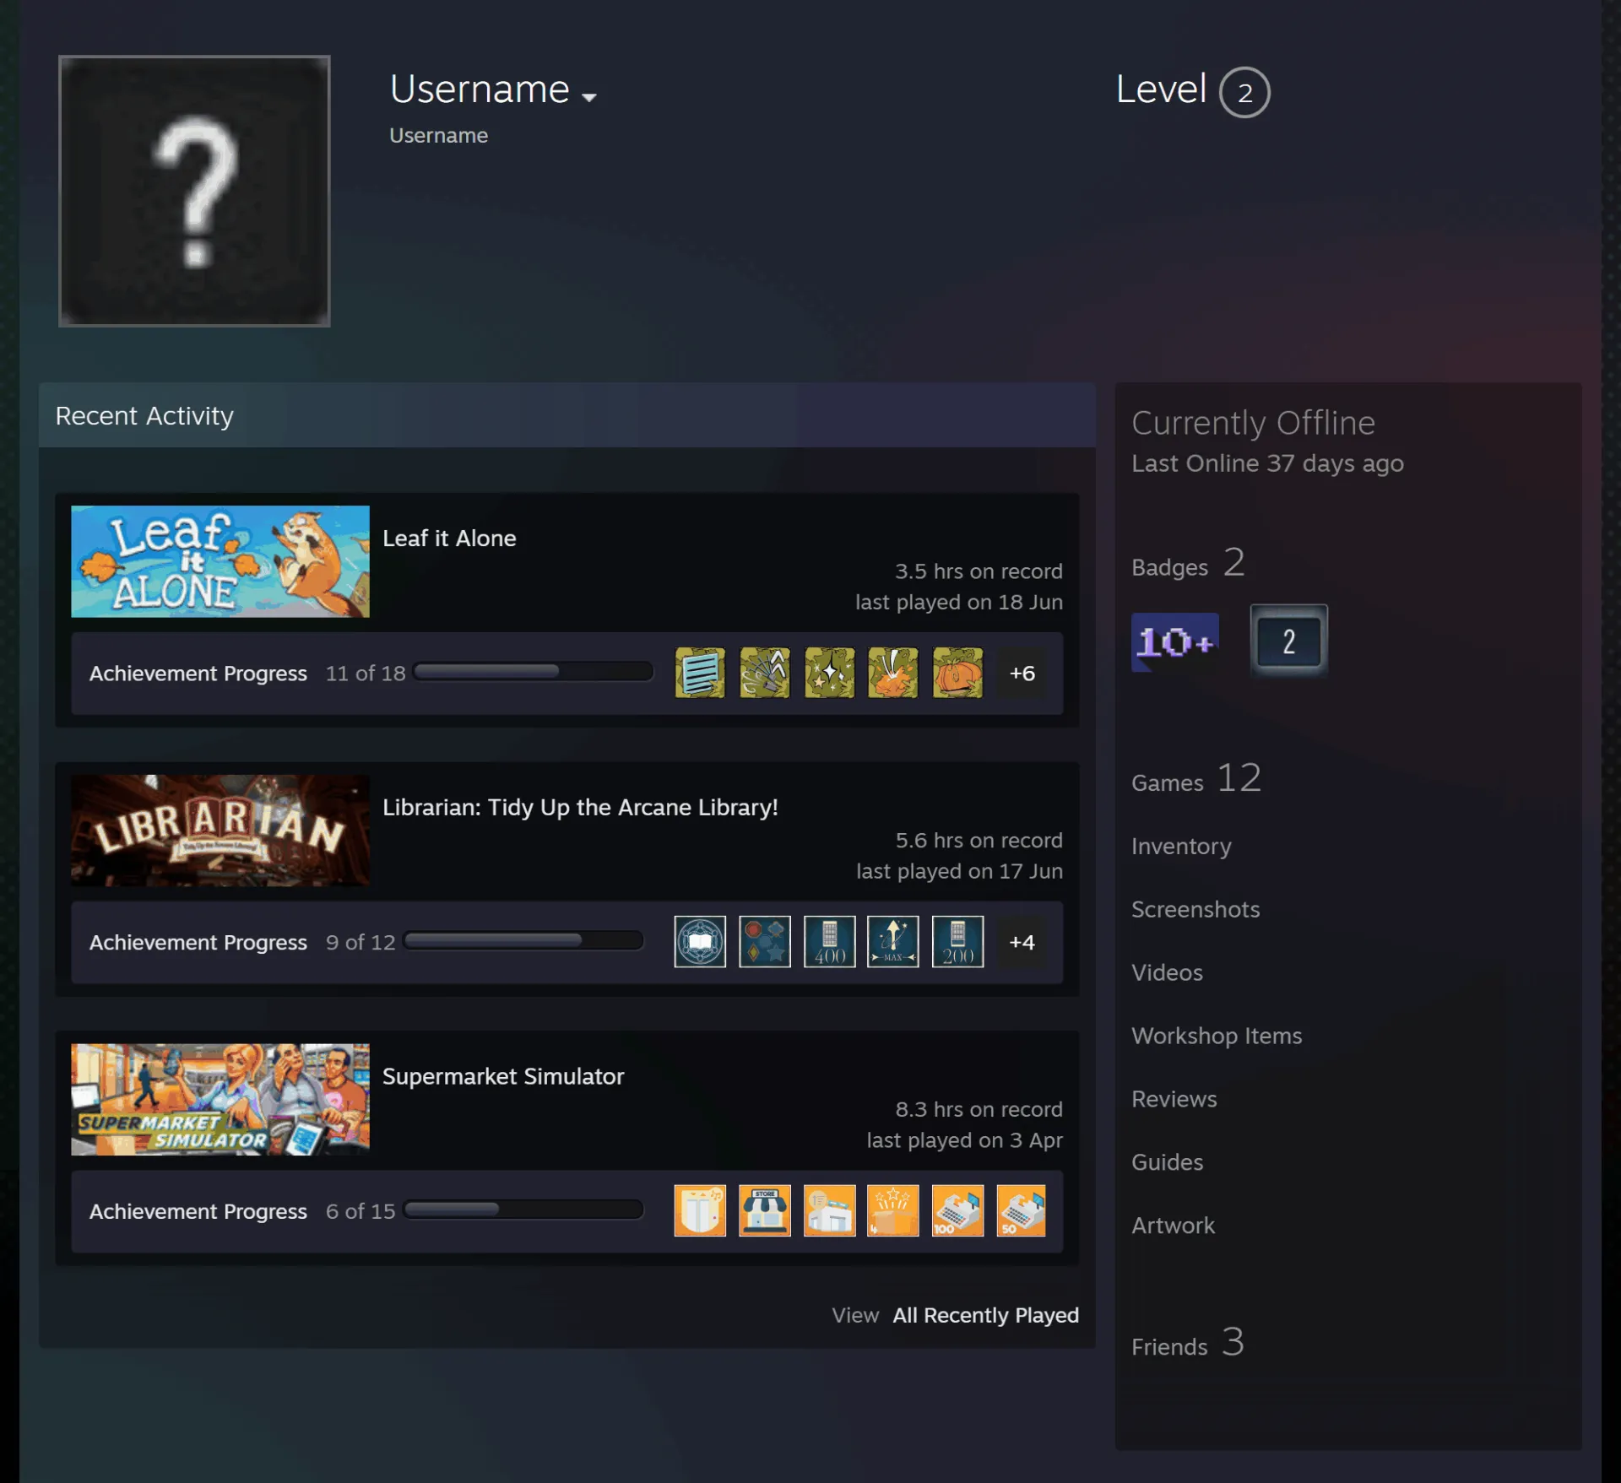Open the Reviews link
The height and width of the screenshot is (1483, 1621).
pos(1174,1100)
